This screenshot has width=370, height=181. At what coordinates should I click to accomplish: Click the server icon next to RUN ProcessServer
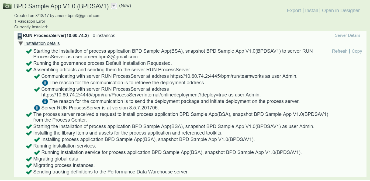19,35
